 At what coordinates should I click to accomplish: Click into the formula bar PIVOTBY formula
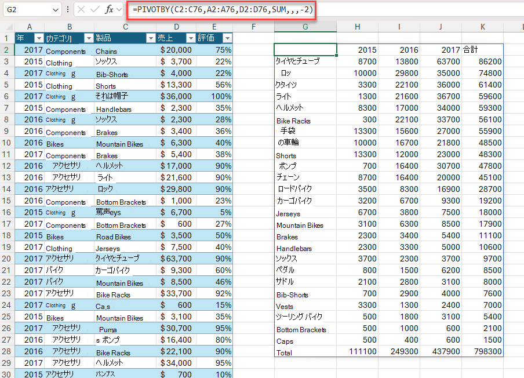[x=223, y=10]
